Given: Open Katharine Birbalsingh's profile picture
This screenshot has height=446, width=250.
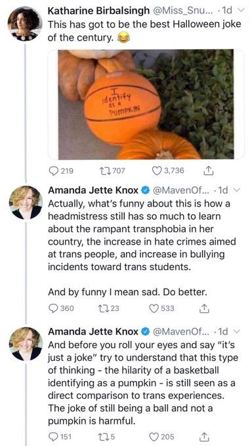Looking at the screenshot, I should pyautogui.click(x=24, y=24).
